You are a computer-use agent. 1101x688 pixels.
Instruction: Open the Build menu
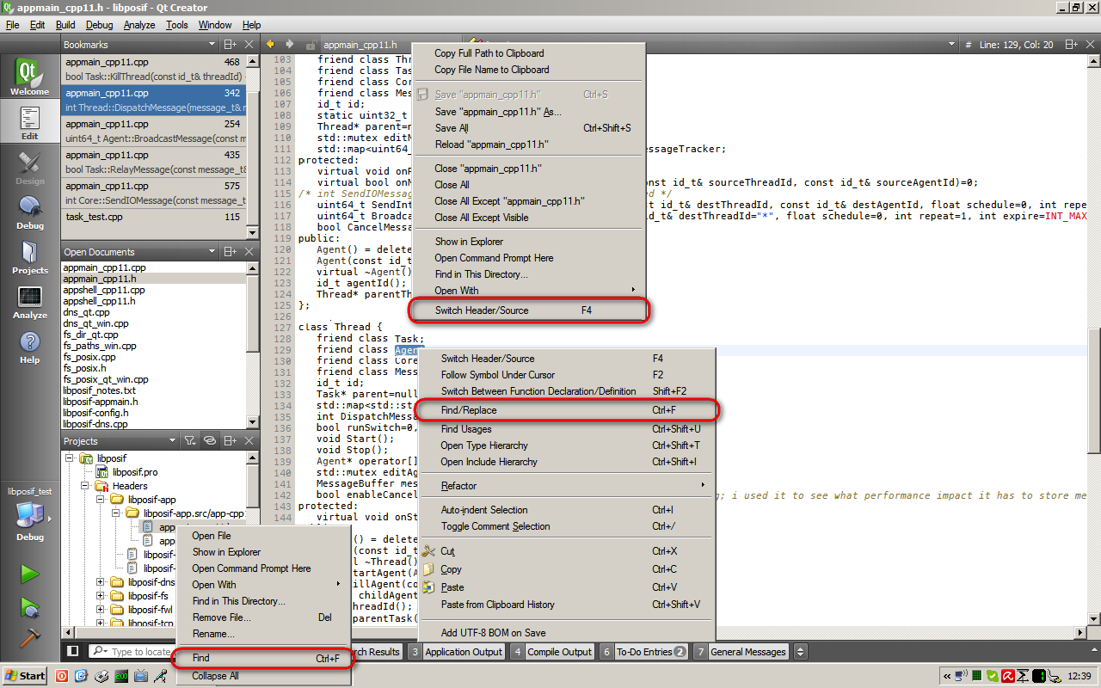(65, 25)
